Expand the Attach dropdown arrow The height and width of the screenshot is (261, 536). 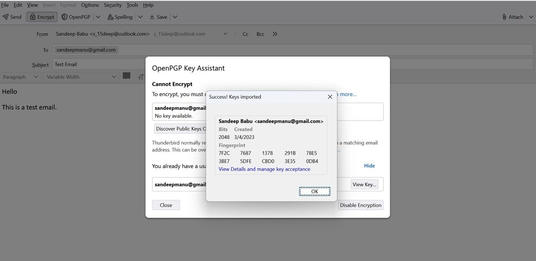(530, 17)
